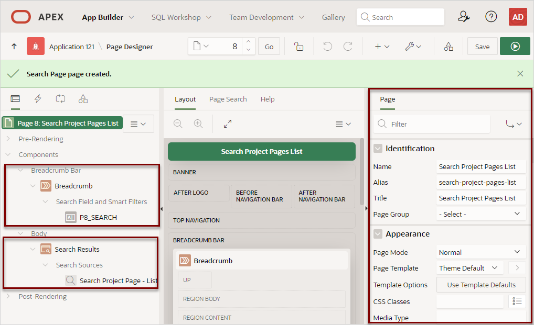Click the Oracle APEX logo
The height and width of the screenshot is (325, 534).
(x=21, y=17)
